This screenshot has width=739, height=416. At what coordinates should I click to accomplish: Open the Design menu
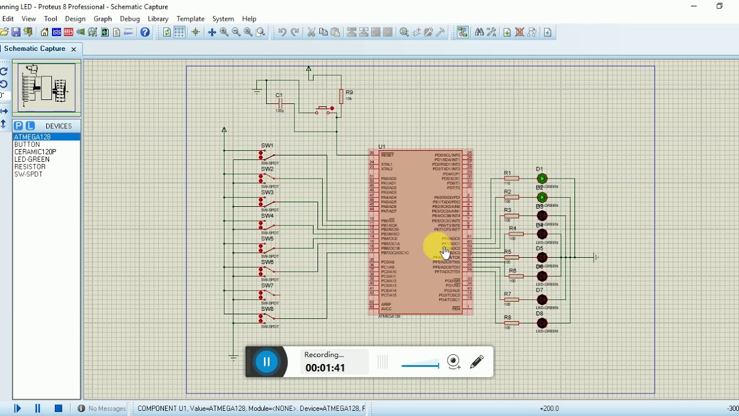point(75,18)
